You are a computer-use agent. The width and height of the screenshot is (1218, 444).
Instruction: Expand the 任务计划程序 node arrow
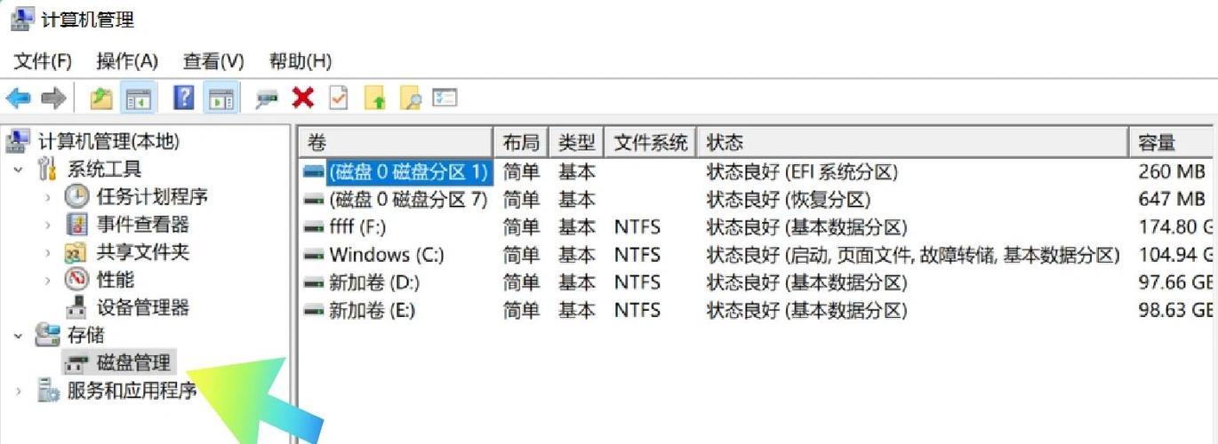pyautogui.click(x=47, y=197)
